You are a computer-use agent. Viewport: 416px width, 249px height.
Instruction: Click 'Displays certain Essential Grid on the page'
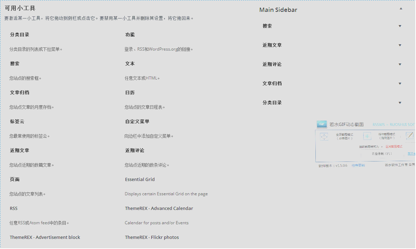coord(166,194)
